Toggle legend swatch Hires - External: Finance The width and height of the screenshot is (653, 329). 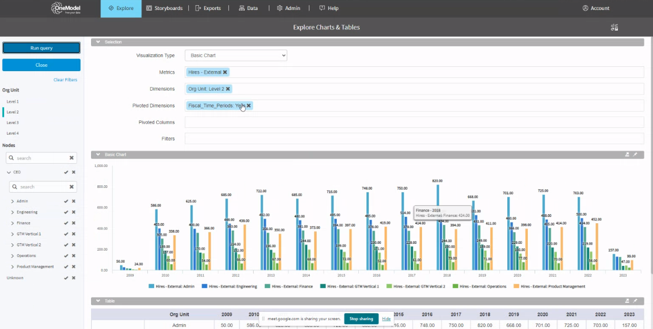267,286
